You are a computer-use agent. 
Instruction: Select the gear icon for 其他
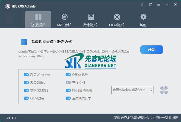coord(143,17)
